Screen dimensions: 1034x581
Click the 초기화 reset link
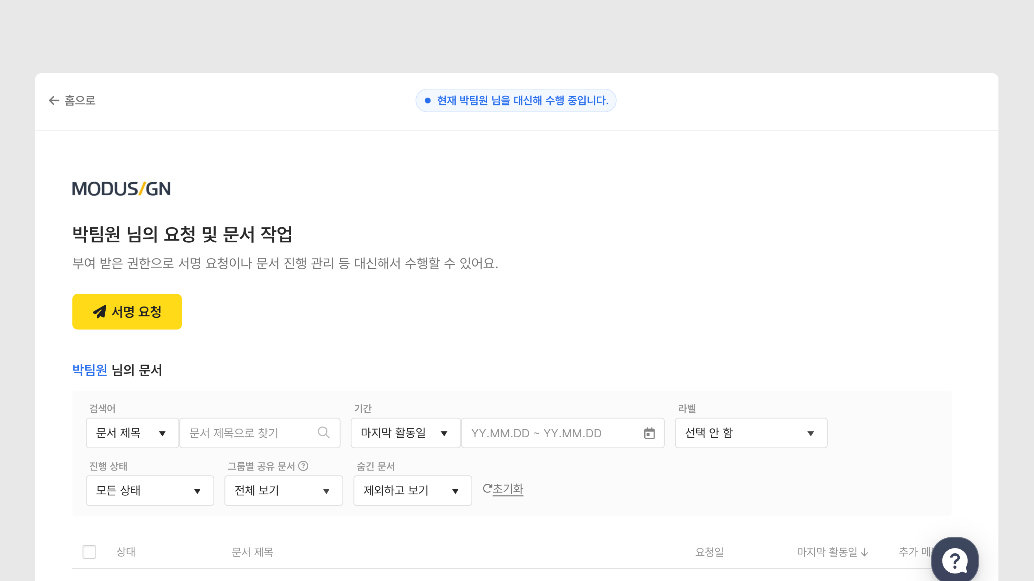(x=503, y=489)
